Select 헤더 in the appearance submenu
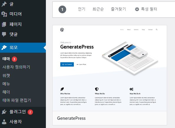 click(x=6, y=92)
